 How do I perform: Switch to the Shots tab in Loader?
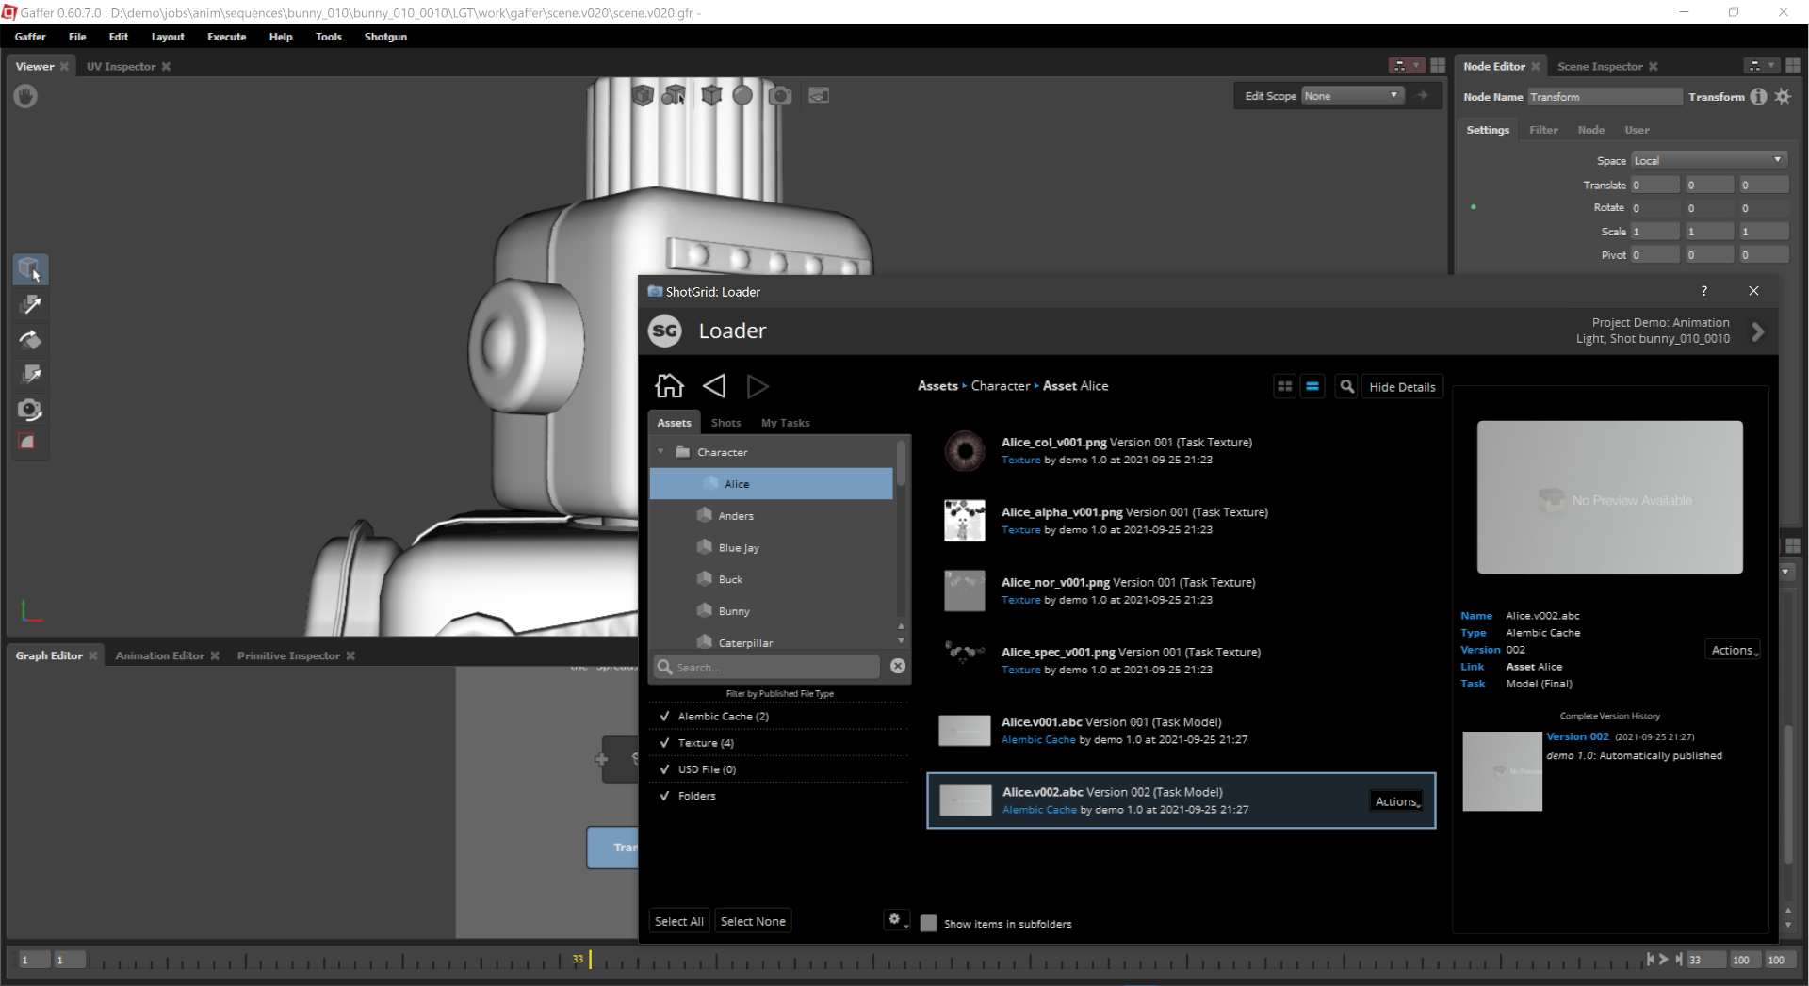pos(725,423)
